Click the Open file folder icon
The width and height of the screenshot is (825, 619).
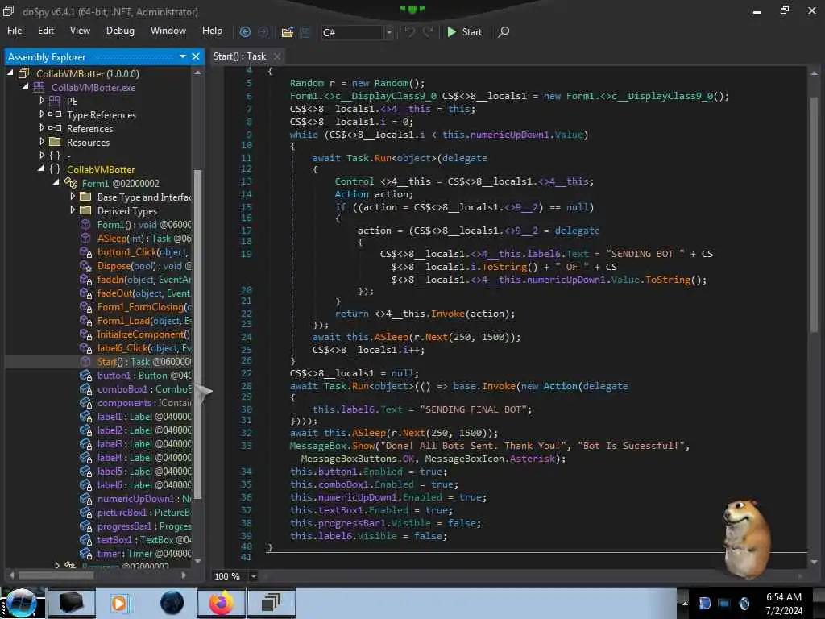tap(287, 32)
